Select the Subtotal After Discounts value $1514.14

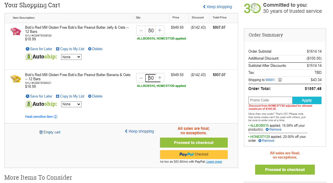[x=314, y=66]
